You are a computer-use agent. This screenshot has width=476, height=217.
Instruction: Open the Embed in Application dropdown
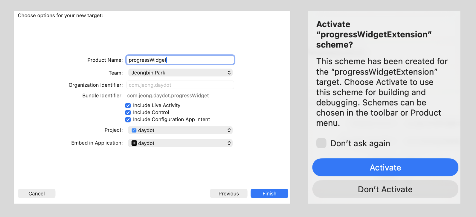(x=179, y=143)
